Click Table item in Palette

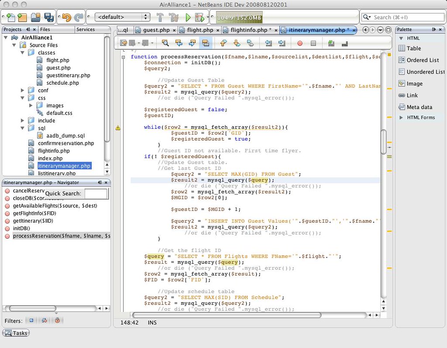[414, 48]
